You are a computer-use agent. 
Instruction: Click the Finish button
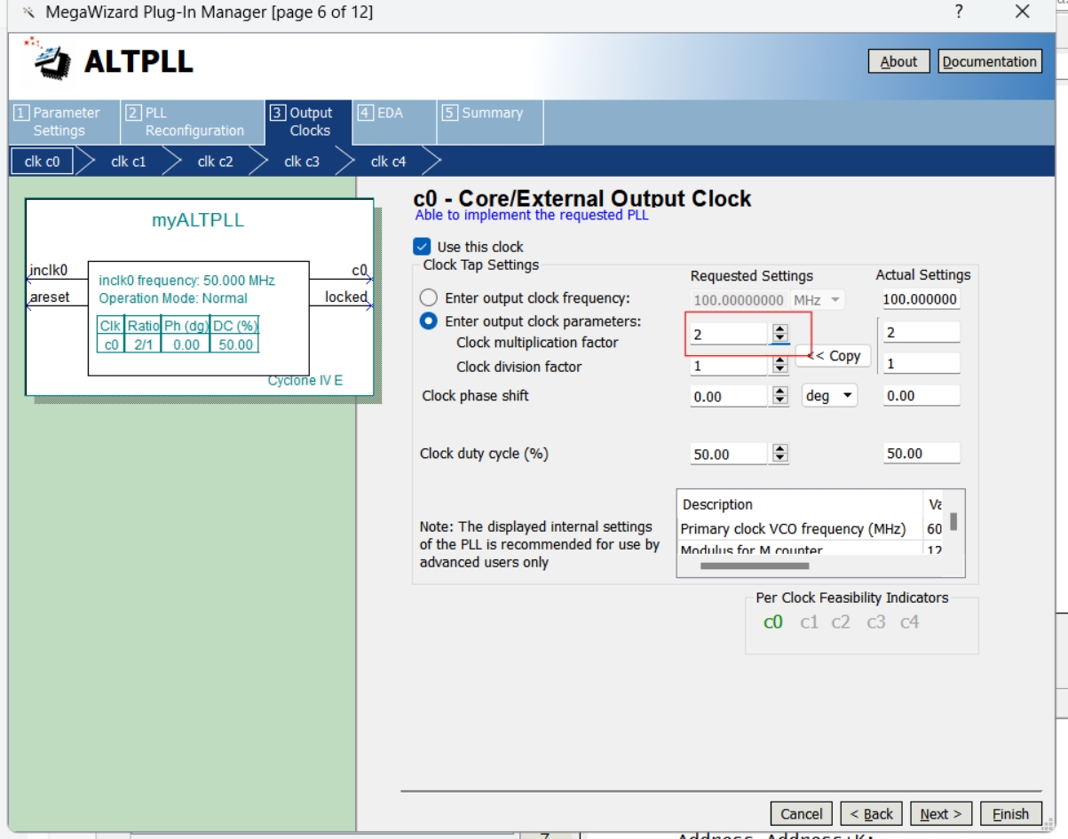pos(1010,814)
